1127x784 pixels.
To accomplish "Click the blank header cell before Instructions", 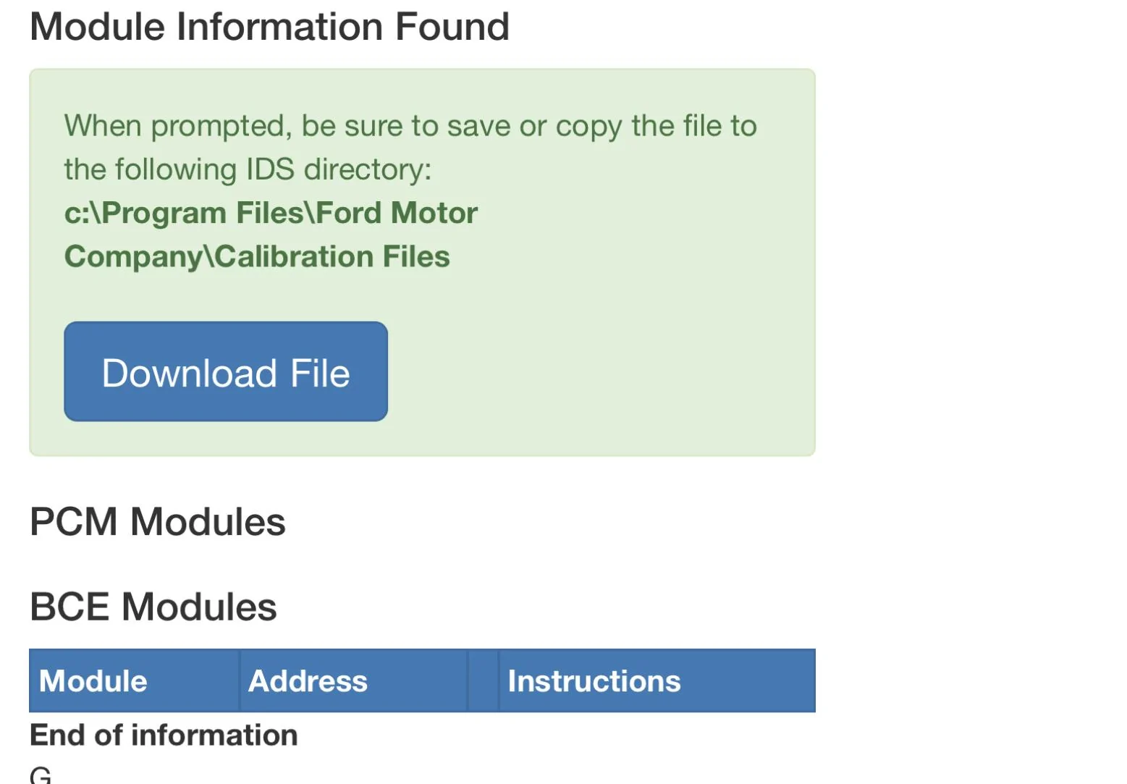I will click(483, 681).
